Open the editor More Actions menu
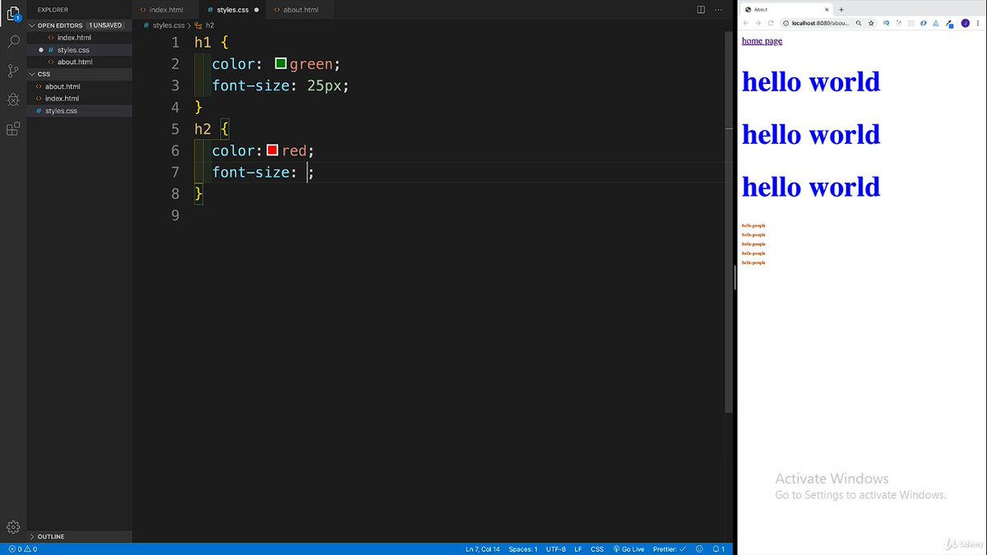This screenshot has width=987, height=555. pos(720,10)
